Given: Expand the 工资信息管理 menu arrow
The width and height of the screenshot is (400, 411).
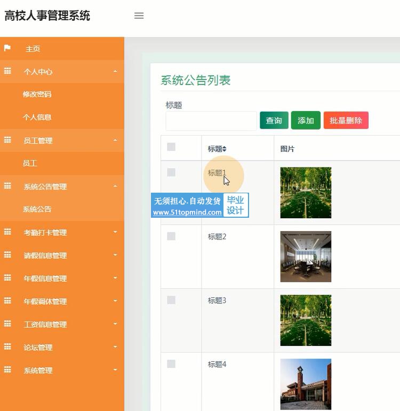Looking at the screenshot, I should point(115,323).
